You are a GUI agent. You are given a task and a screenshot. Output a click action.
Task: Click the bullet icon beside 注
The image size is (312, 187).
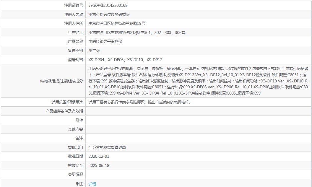(77, 184)
